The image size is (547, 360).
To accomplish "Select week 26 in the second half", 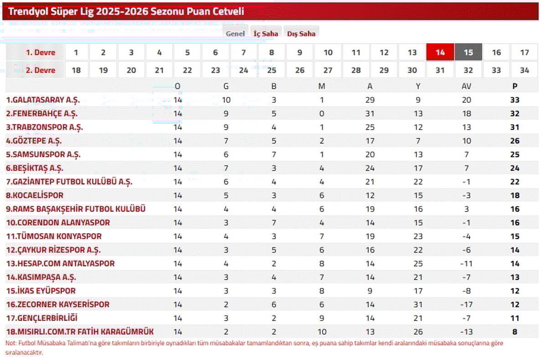I will tap(299, 70).
